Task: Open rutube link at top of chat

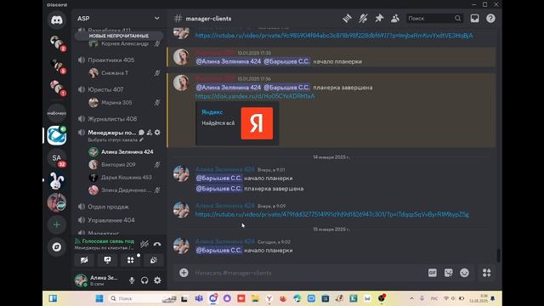Action: click(334, 36)
